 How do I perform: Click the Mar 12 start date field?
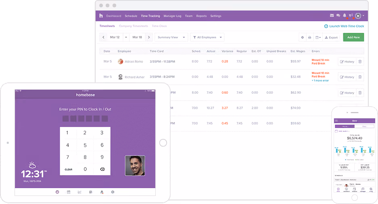[x=115, y=37]
